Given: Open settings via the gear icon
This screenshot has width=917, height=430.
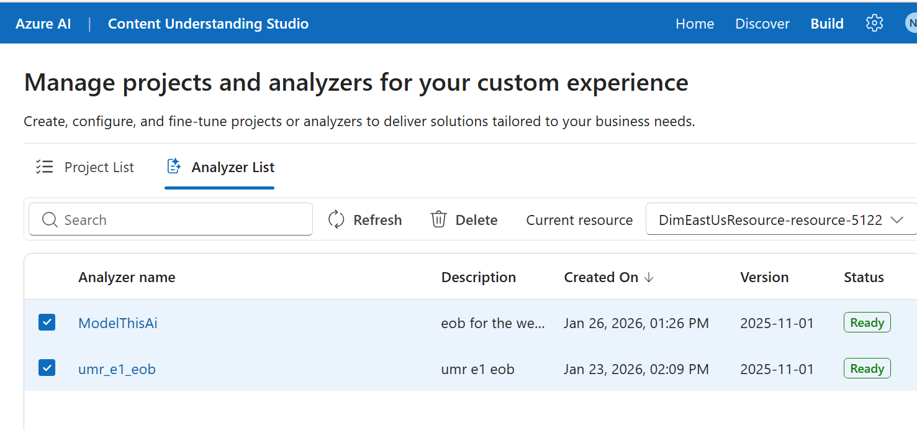Looking at the screenshot, I should [x=874, y=22].
